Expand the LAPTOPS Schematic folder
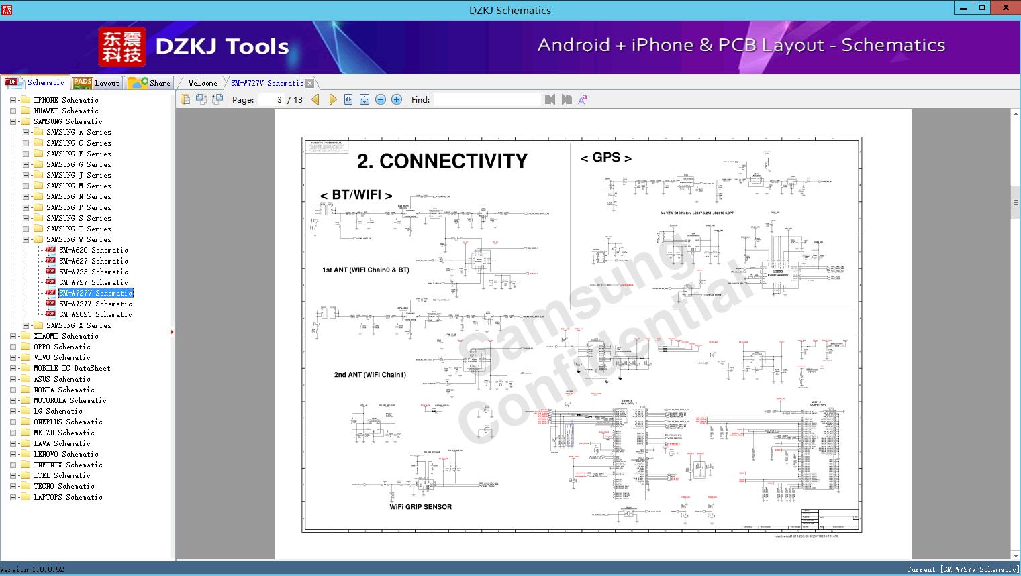Image resolution: width=1021 pixels, height=576 pixels. [x=13, y=497]
